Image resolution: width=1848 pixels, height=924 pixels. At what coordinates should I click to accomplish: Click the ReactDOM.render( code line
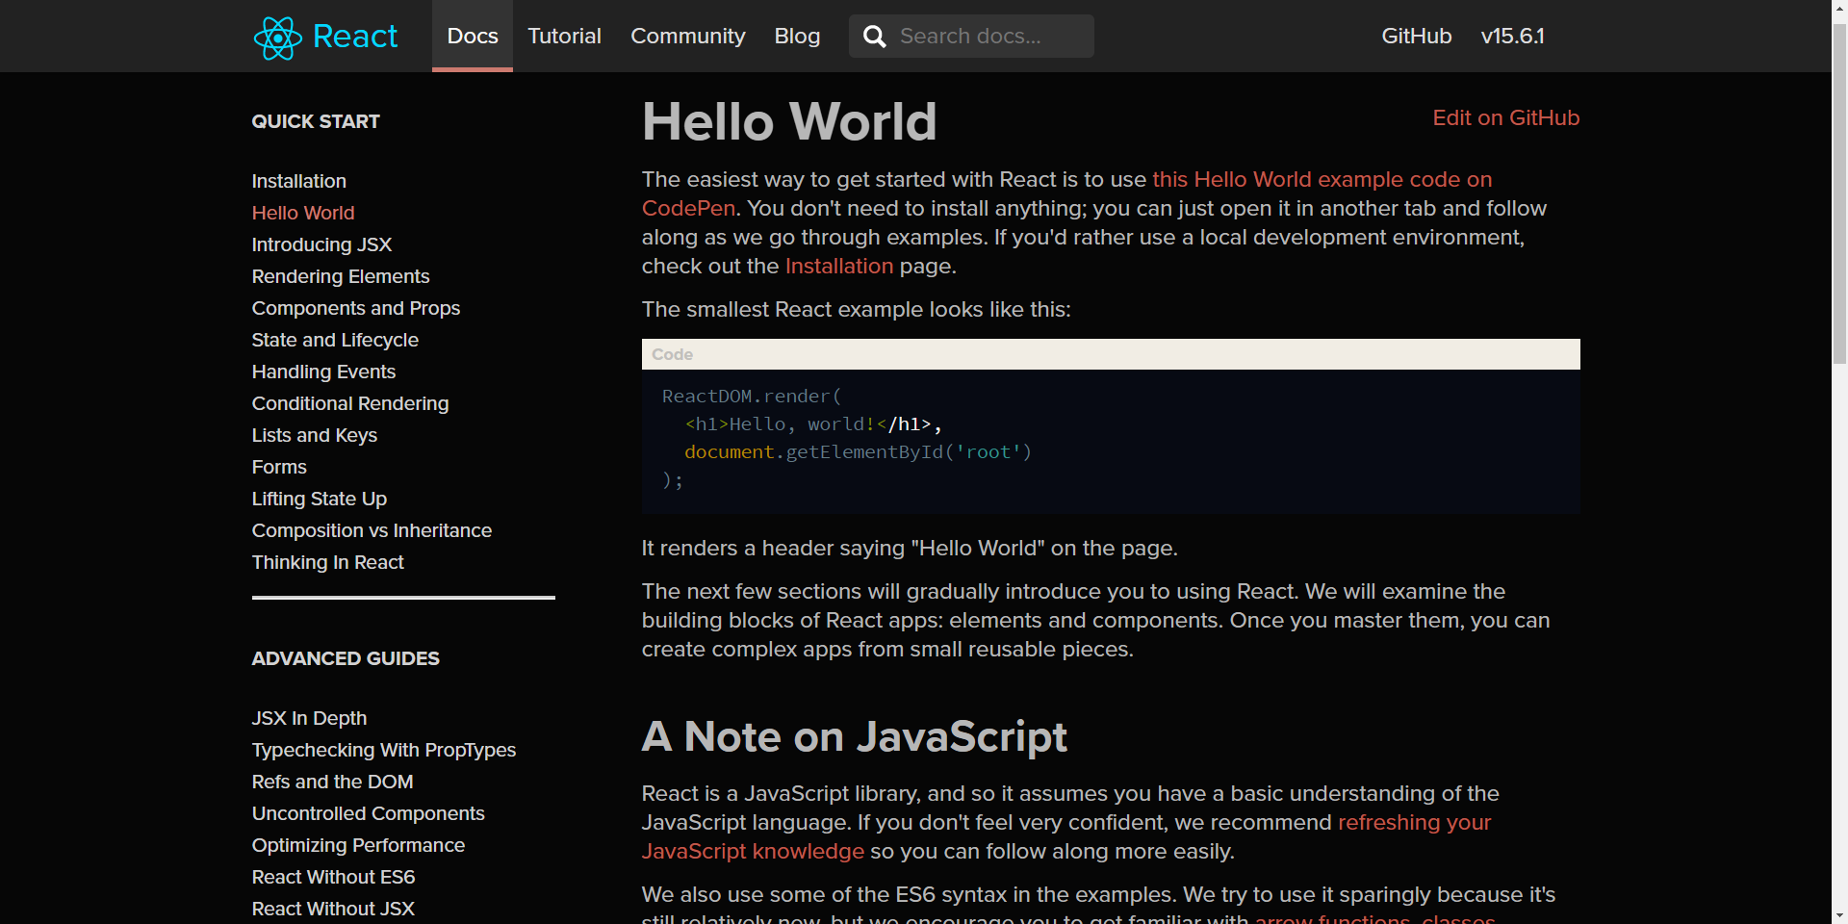point(752,396)
